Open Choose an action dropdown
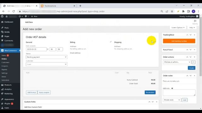 (x=177, y=62)
